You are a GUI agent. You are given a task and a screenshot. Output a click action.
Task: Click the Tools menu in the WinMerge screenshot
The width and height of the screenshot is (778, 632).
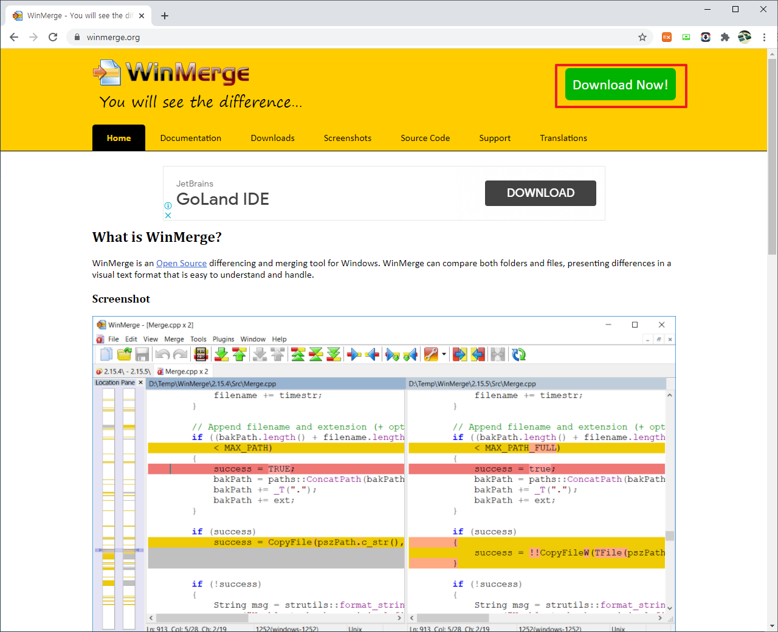click(x=198, y=339)
